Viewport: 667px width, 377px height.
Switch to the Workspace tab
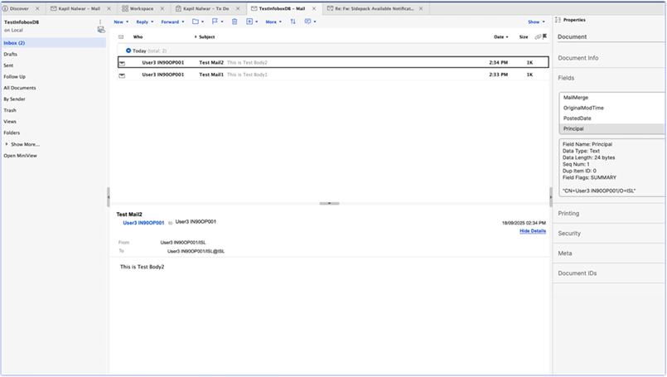click(141, 8)
